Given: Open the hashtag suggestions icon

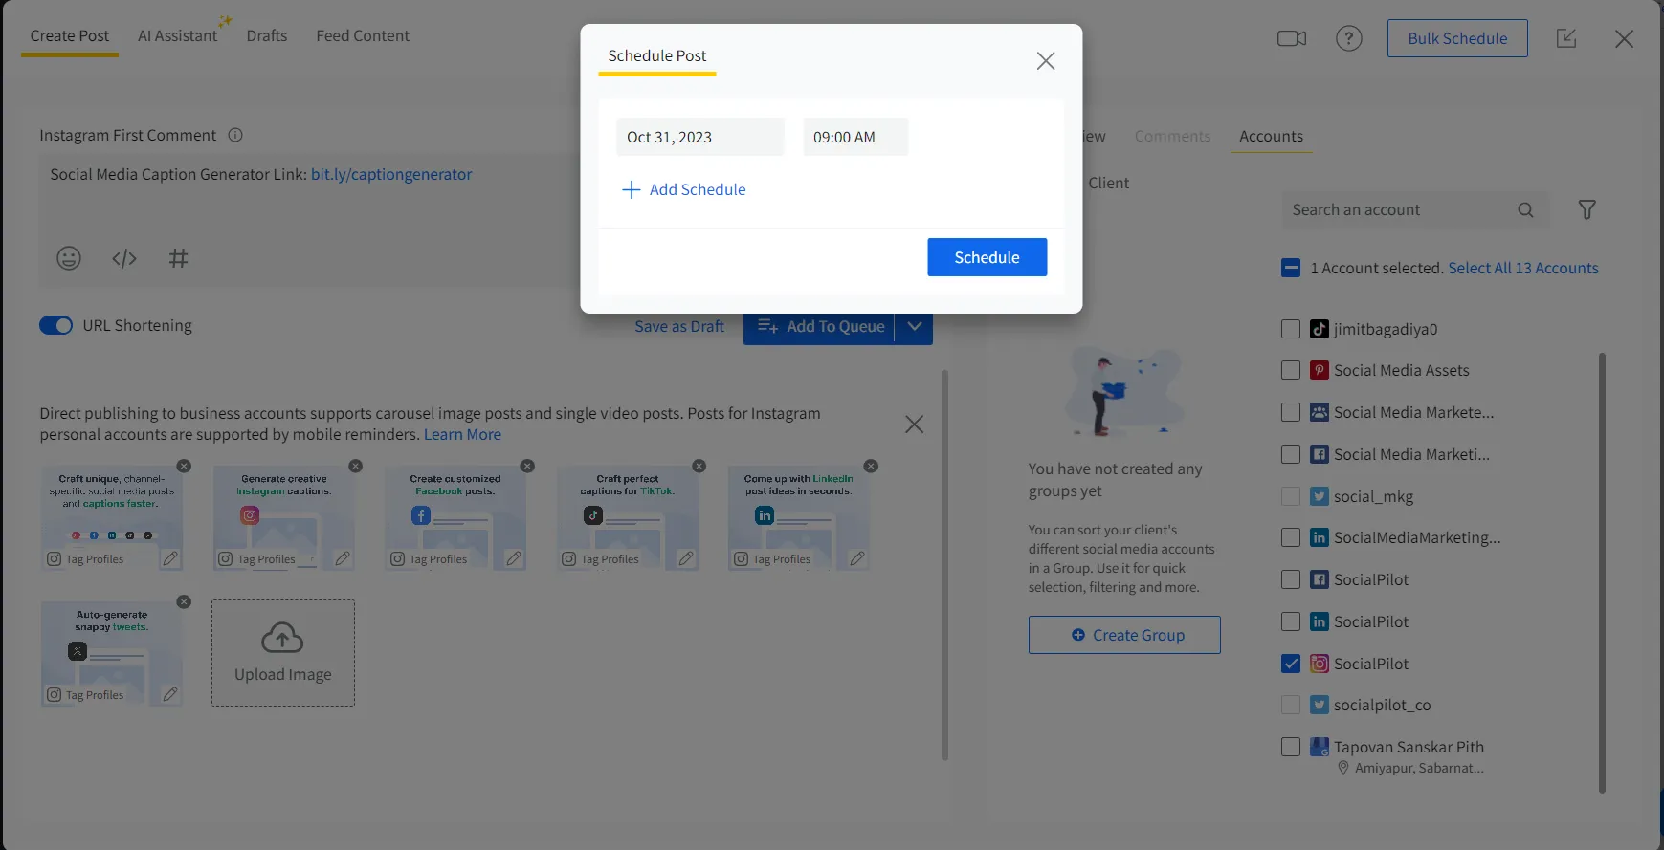Looking at the screenshot, I should 179,258.
